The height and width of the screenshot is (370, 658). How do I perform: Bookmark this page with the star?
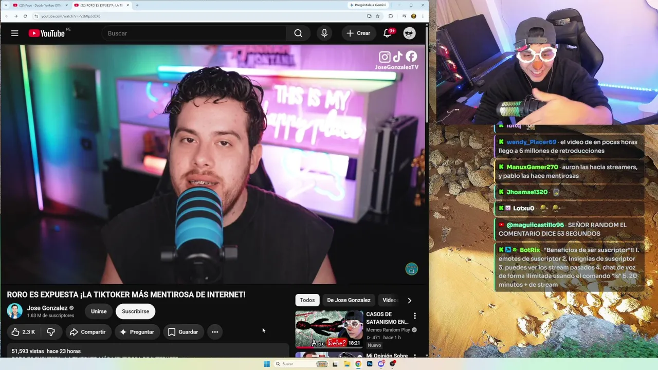(x=378, y=16)
